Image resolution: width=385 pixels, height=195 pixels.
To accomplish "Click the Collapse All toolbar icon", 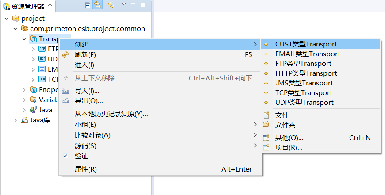I will 87,5.
